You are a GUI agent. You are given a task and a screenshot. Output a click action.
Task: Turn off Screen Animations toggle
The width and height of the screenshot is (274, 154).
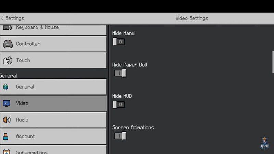pos(120,136)
